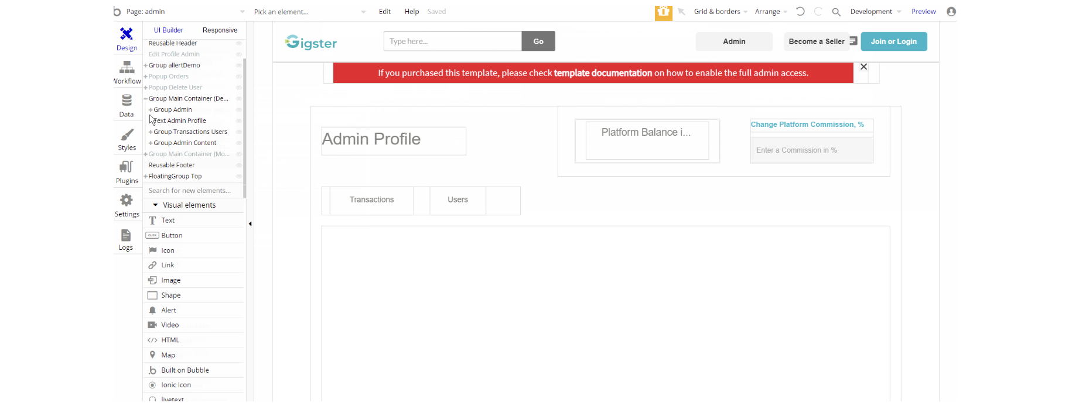The height and width of the screenshot is (406, 1072).
Task: Select the Button element in palette
Action: tap(193, 235)
